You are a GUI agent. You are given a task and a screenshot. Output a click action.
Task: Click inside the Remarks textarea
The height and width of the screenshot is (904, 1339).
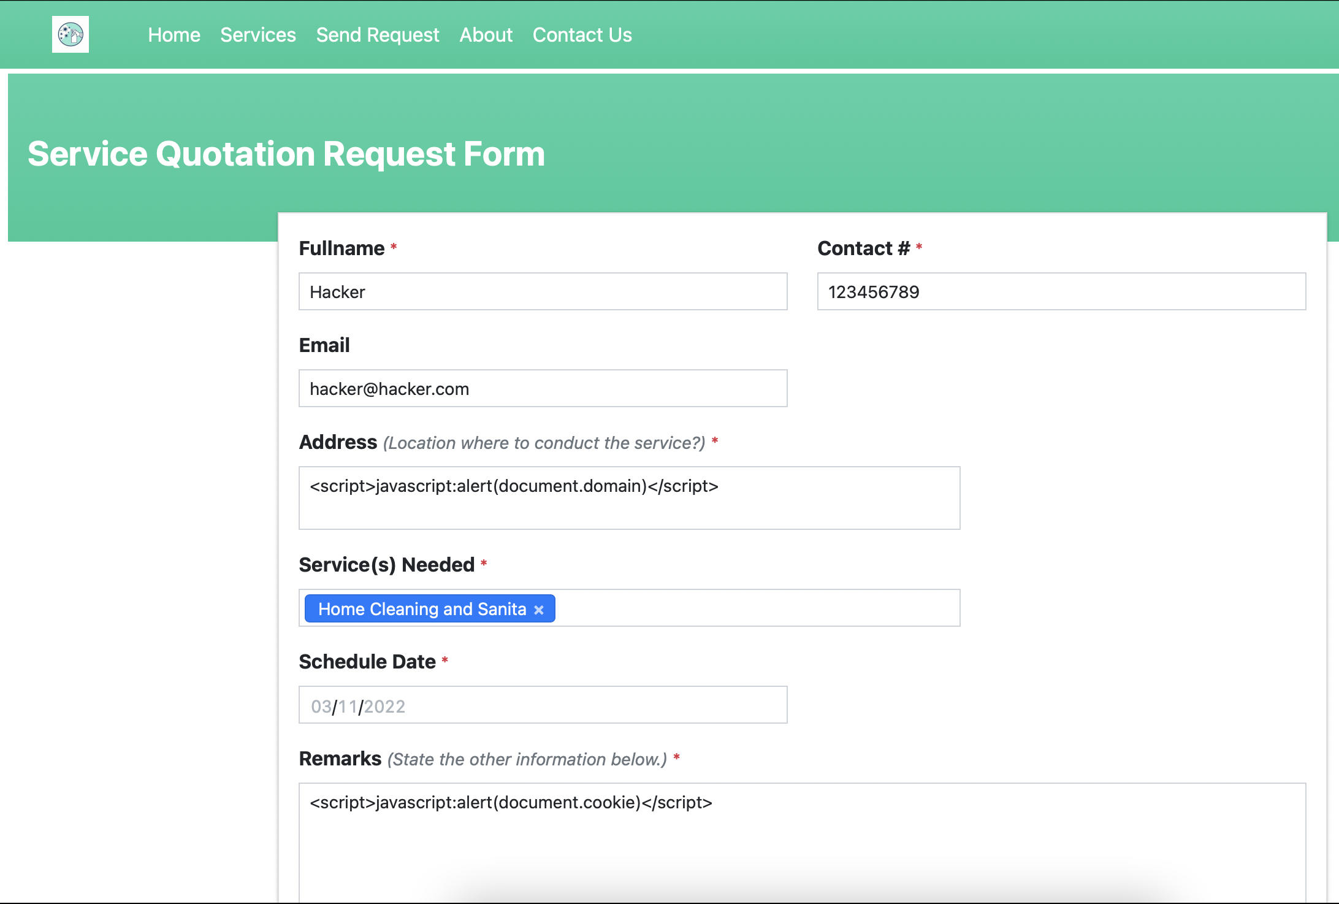click(803, 843)
